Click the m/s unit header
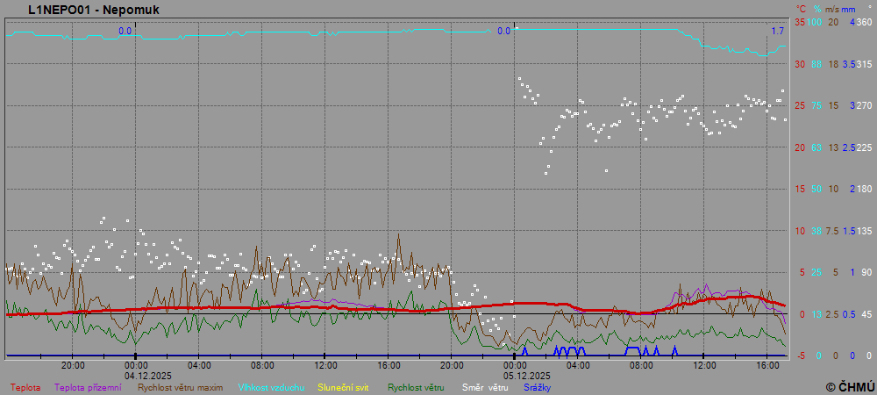Viewport: 877px width, 395px height. 833,9
